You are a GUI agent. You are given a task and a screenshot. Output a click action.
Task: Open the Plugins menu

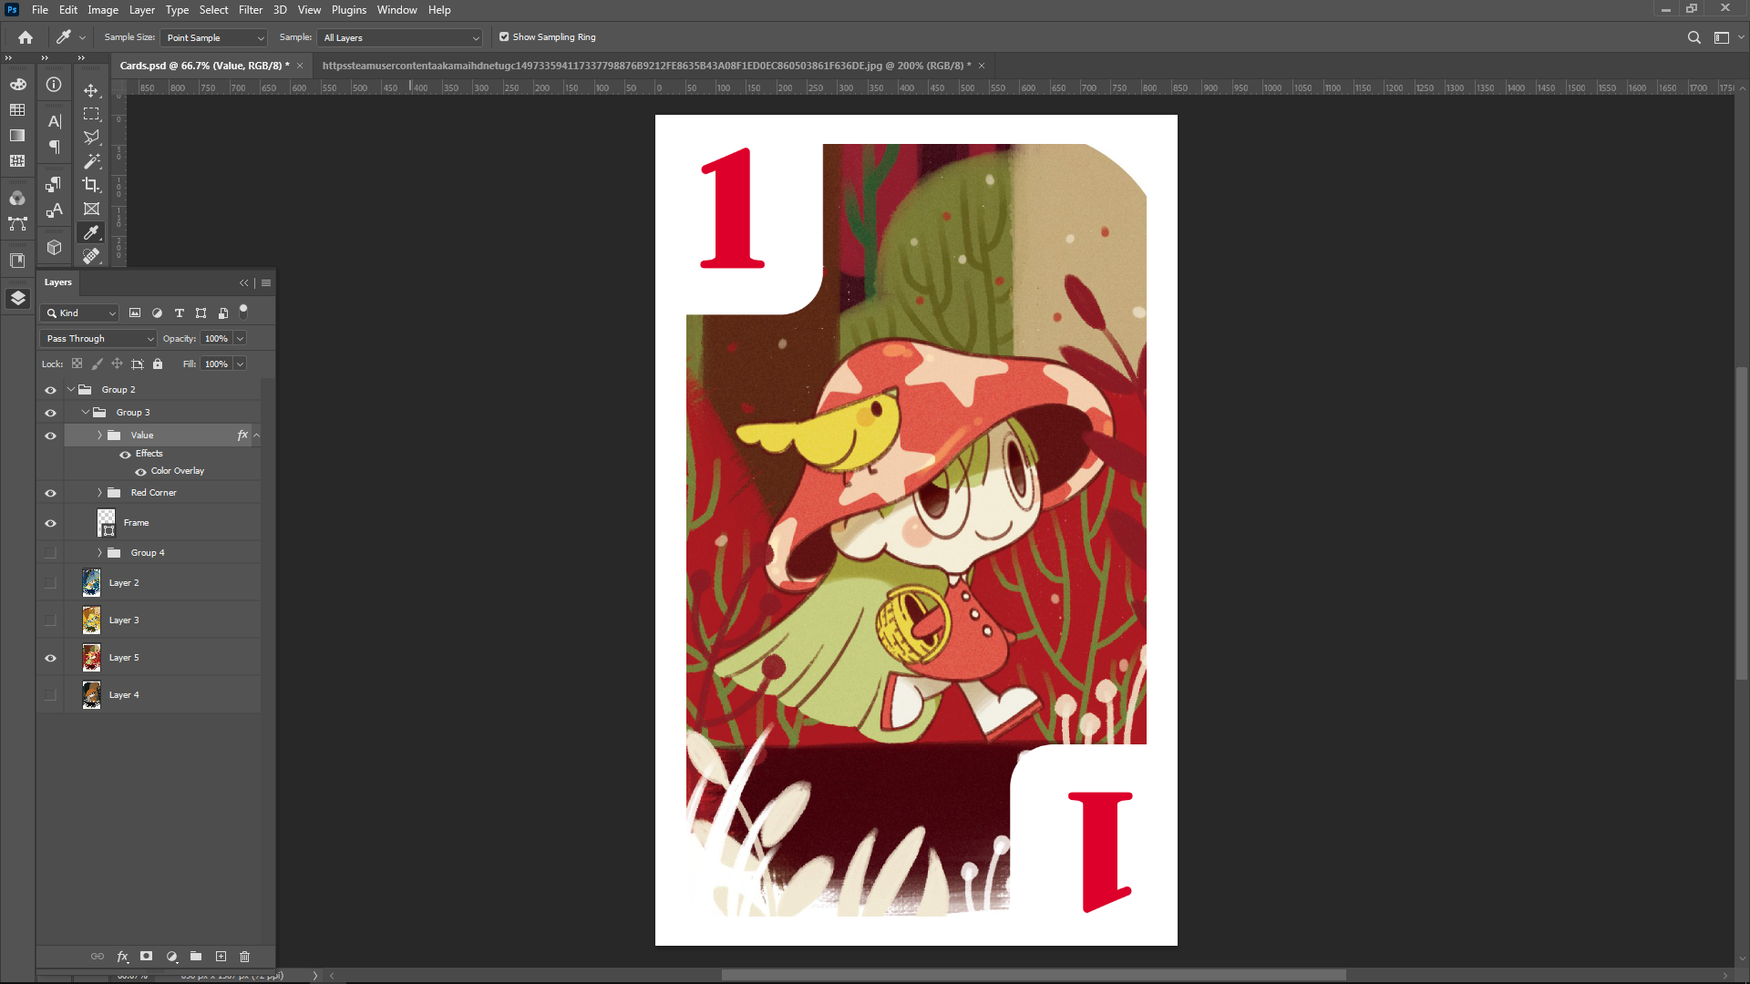pyautogui.click(x=349, y=10)
